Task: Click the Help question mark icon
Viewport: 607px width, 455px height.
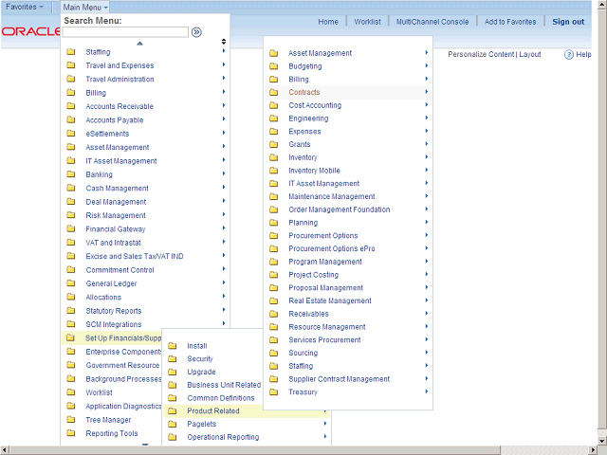Action: coord(569,55)
